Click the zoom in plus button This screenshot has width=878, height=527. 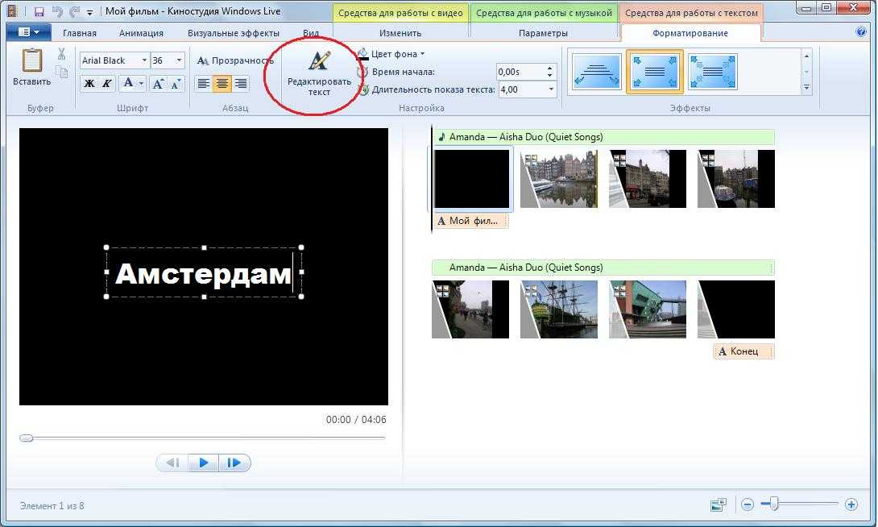coord(851,504)
